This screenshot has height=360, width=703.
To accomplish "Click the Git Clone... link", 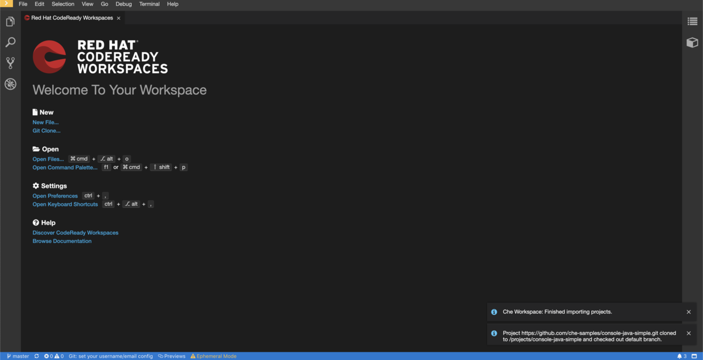I will coord(46,131).
